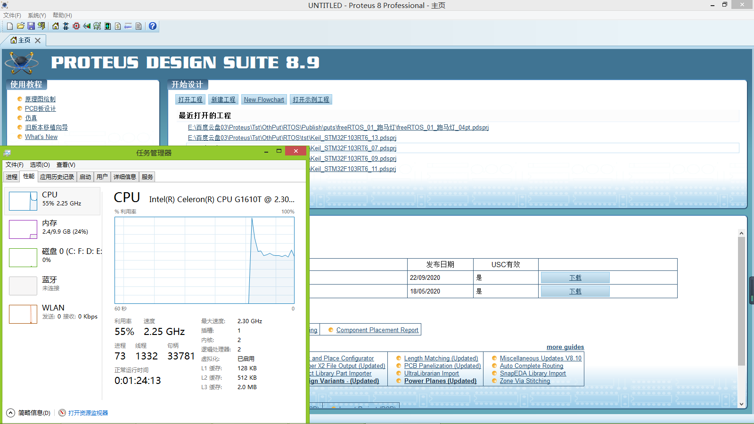
Task: Click the resource monitor icon in Task Manager
Action: pos(62,413)
